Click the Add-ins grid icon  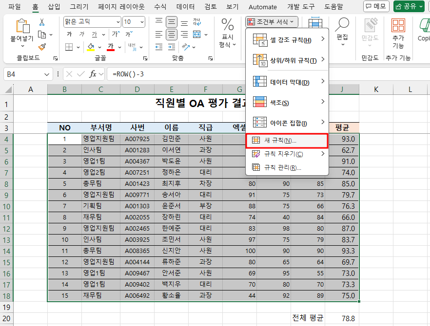point(398,25)
